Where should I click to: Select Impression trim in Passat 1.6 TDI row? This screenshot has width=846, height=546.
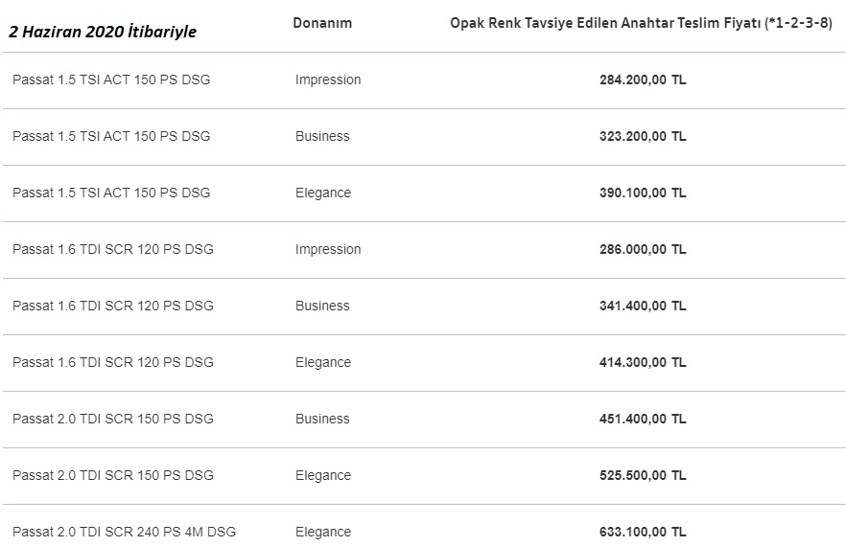pyautogui.click(x=328, y=250)
